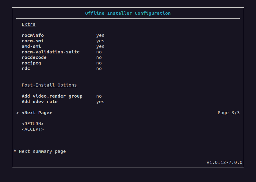Click the Page 3/3 indicator

(229, 113)
